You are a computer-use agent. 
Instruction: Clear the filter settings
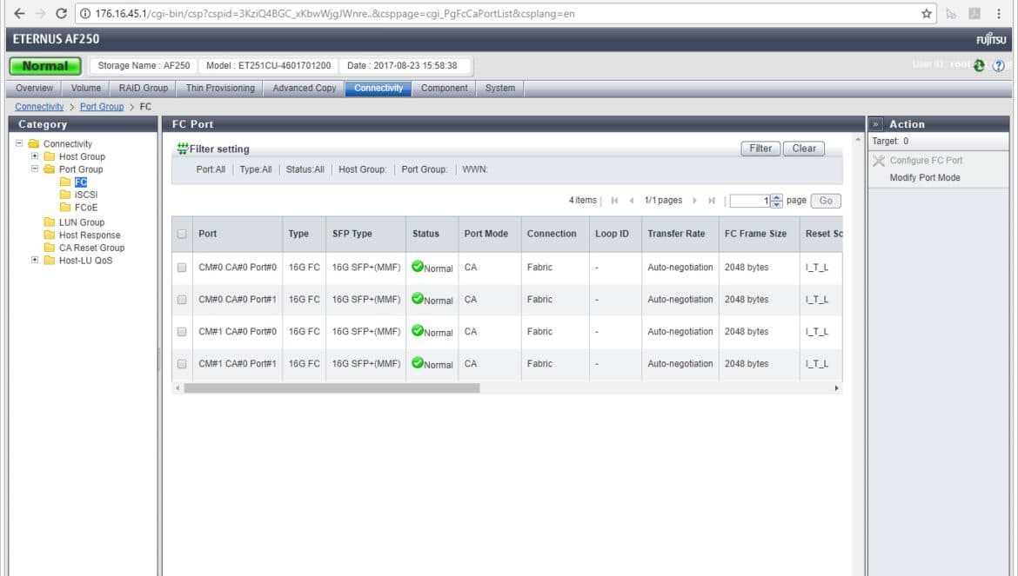[x=804, y=149]
